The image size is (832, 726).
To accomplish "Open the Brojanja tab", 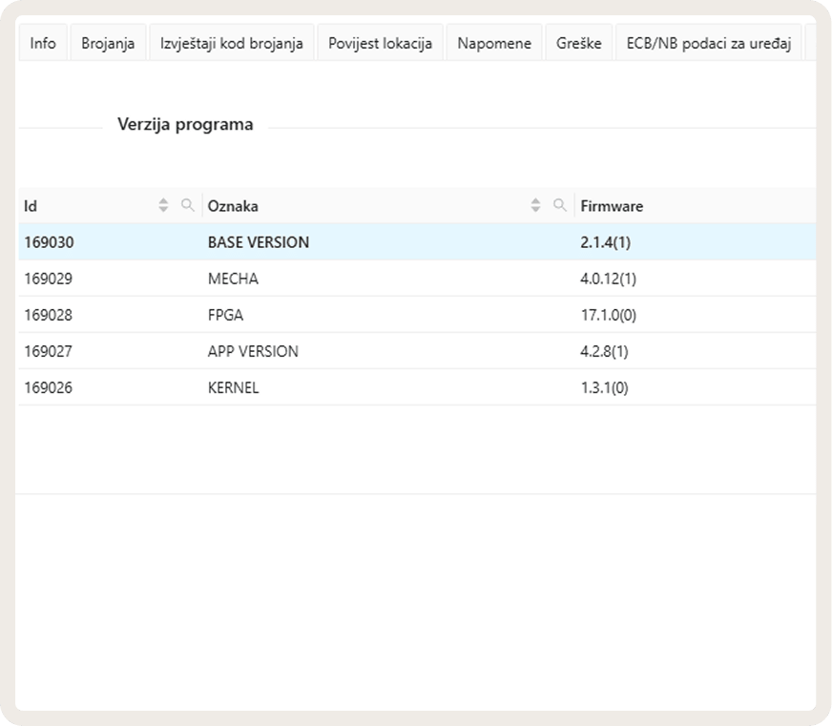I will click(x=108, y=43).
